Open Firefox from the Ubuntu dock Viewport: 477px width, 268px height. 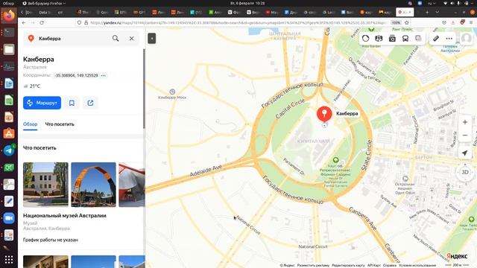click(x=9, y=16)
